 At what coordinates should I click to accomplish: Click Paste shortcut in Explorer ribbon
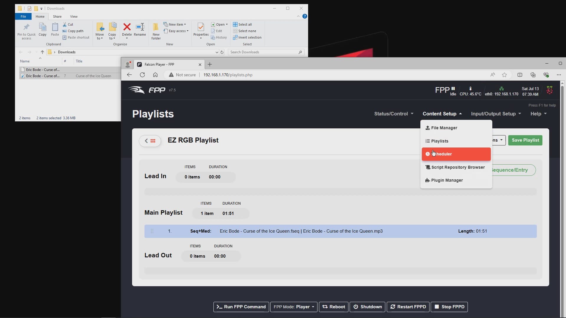(76, 37)
